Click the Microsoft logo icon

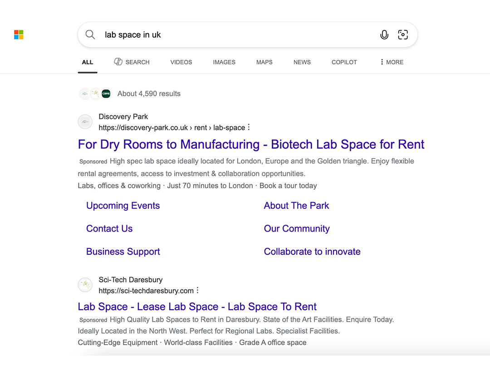pyautogui.click(x=19, y=35)
